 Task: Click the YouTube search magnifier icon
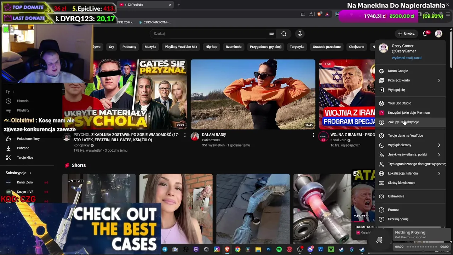[284, 34]
